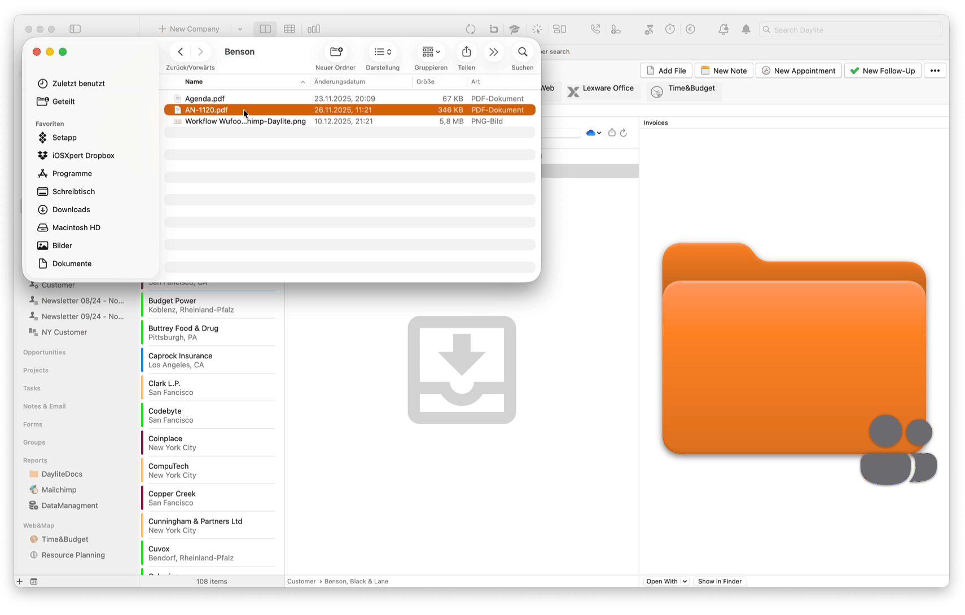The height and width of the screenshot is (615, 965).
Task: Open the Gruppieren grouping menu
Action: [x=431, y=52]
